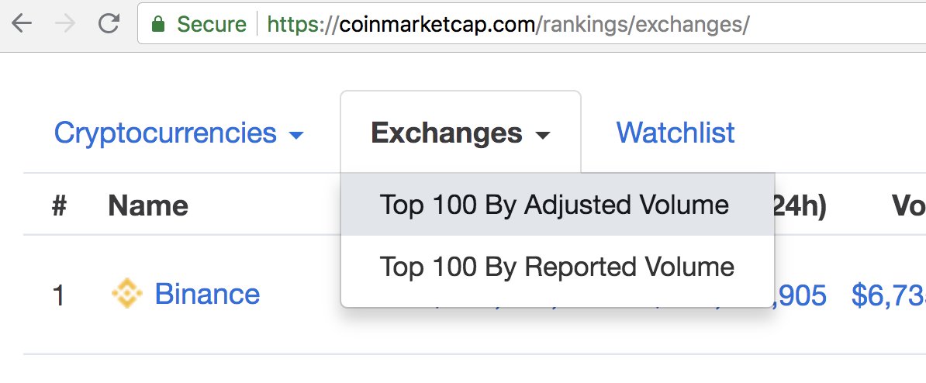Image resolution: width=926 pixels, height=383 pixels.
Task: Click the green secure padlock icon
Action: click(x=157, y=23)
